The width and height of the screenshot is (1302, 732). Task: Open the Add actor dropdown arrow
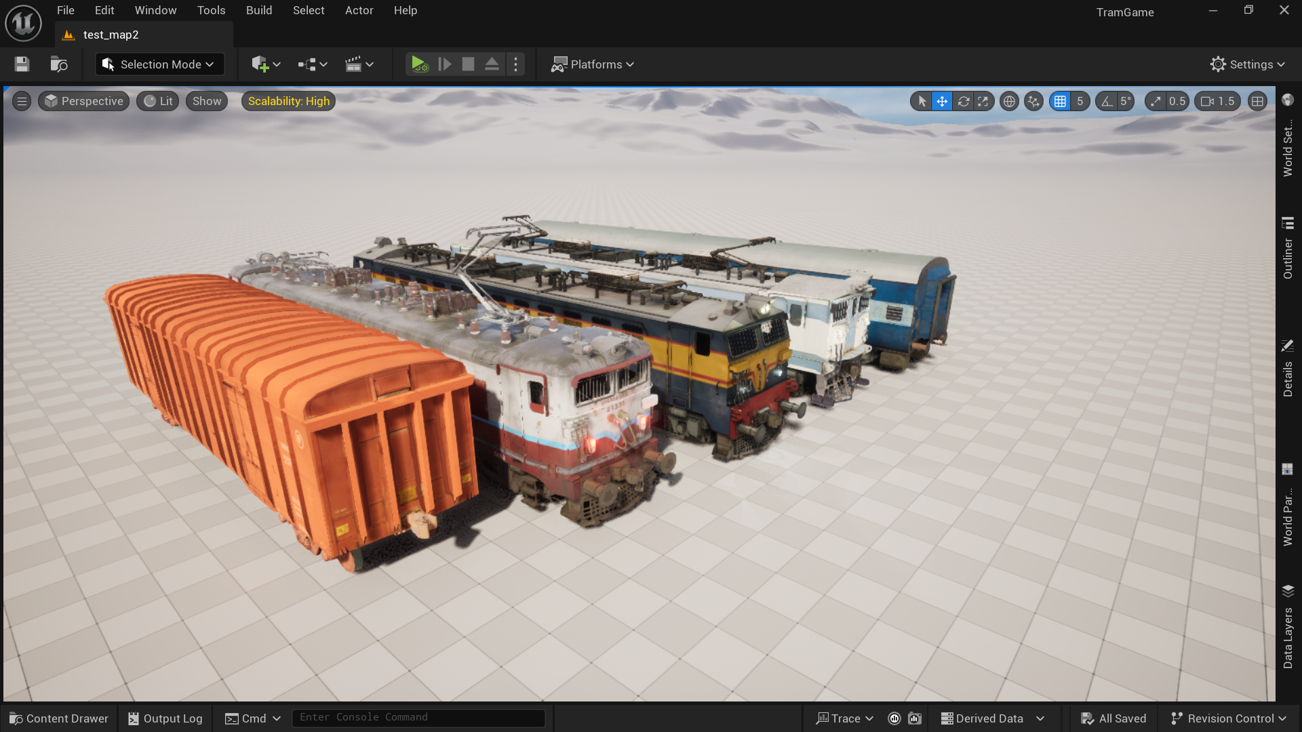tap(277, 64)
